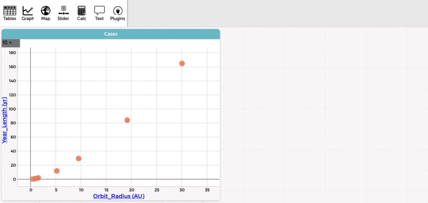Click the y-axis value 60
428x203 pixels.
pos(13,137)
